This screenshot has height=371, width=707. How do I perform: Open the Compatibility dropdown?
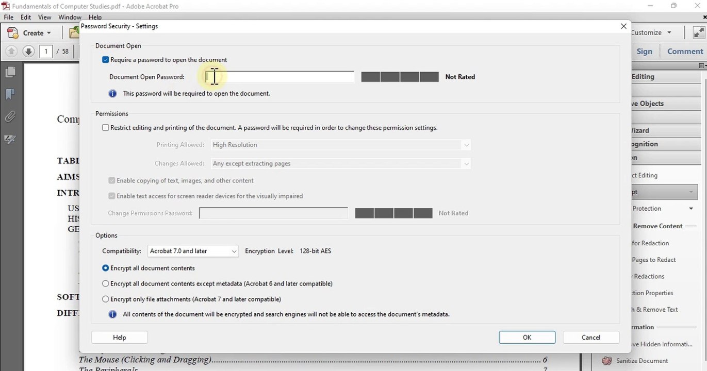193,251
